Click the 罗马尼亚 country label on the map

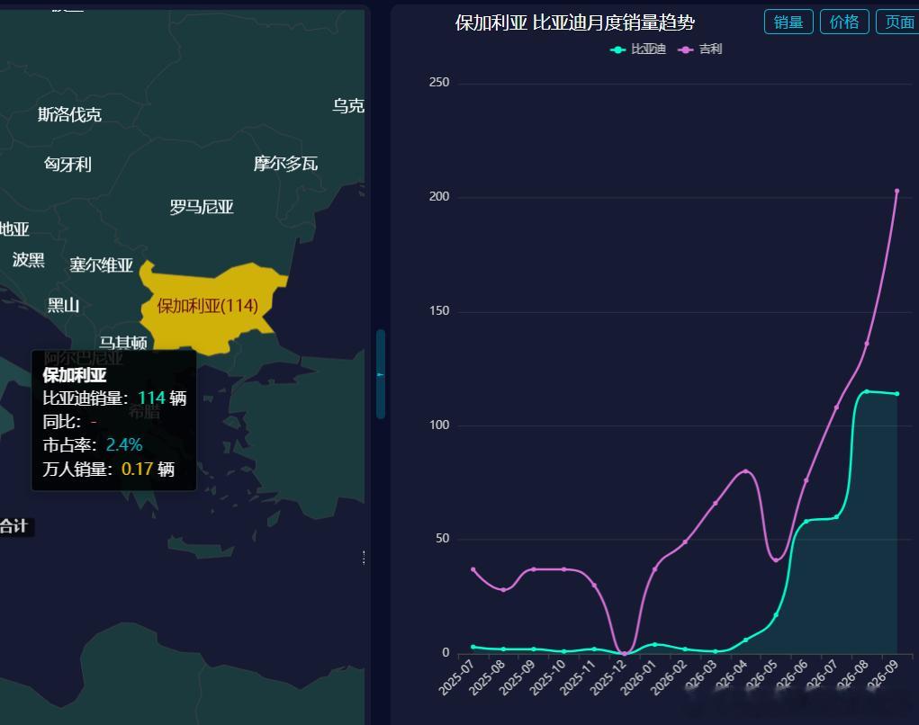click(202, 207)
